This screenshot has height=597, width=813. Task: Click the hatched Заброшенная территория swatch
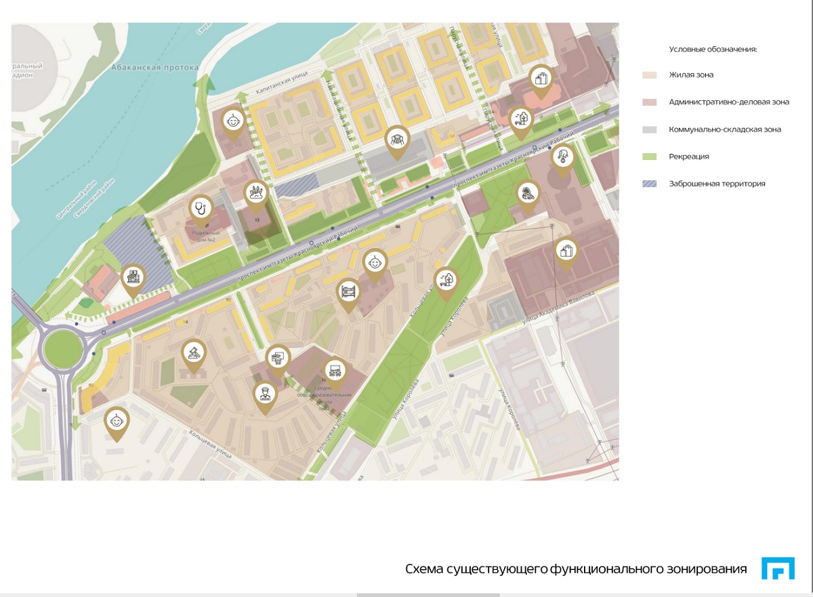[650, 184]
